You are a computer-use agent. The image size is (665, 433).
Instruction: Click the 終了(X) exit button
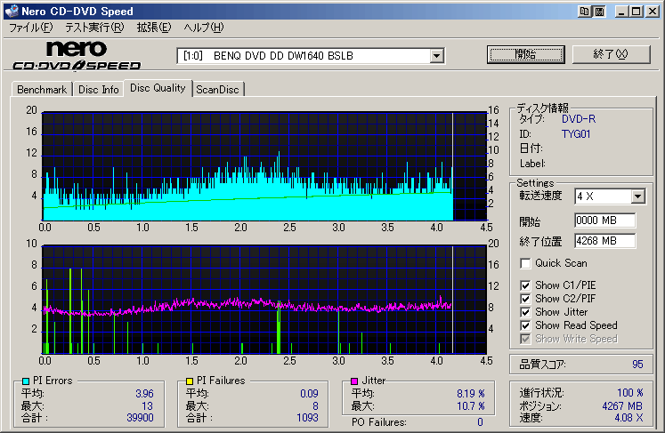[x=611, y=54]
